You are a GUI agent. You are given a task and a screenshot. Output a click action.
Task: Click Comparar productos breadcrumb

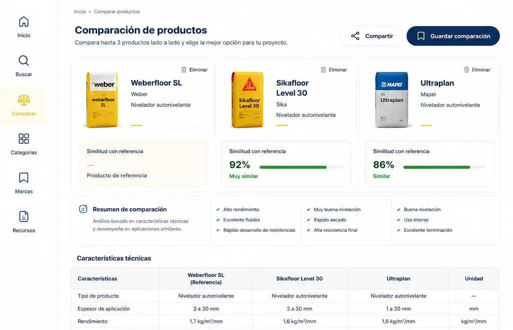coord(117,11)
